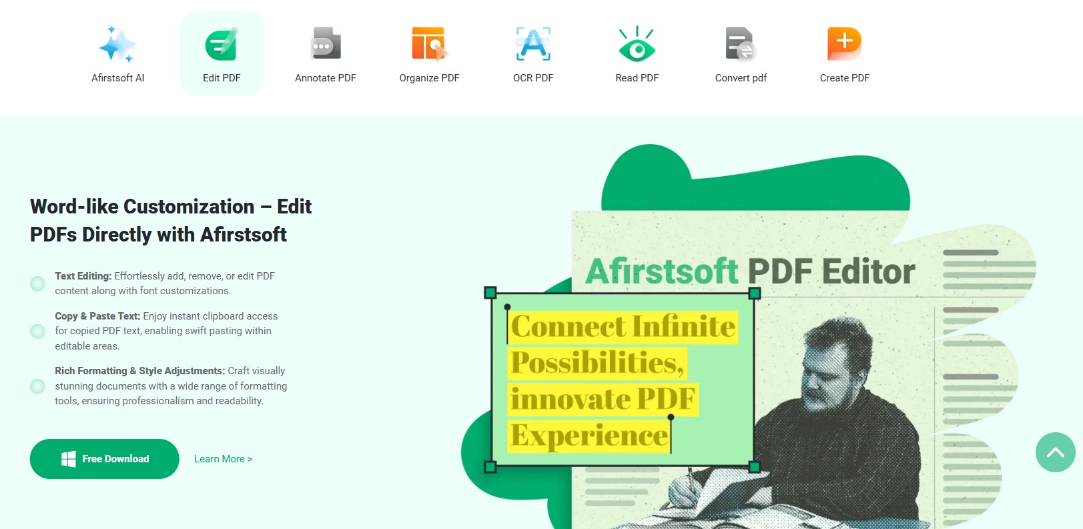Click the Afirstsoft AI sparkle icon
1083x529 pixels.
[117, 44]
